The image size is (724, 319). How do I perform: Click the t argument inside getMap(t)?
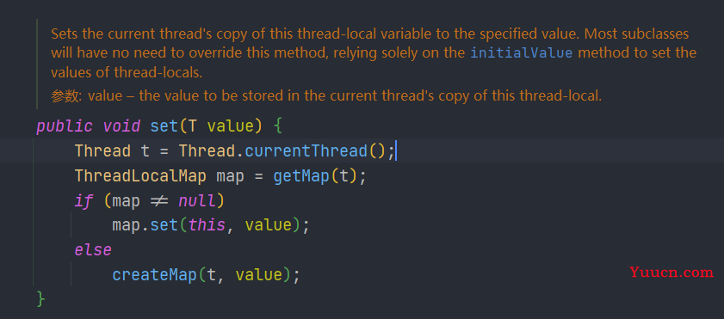[344, 175]
